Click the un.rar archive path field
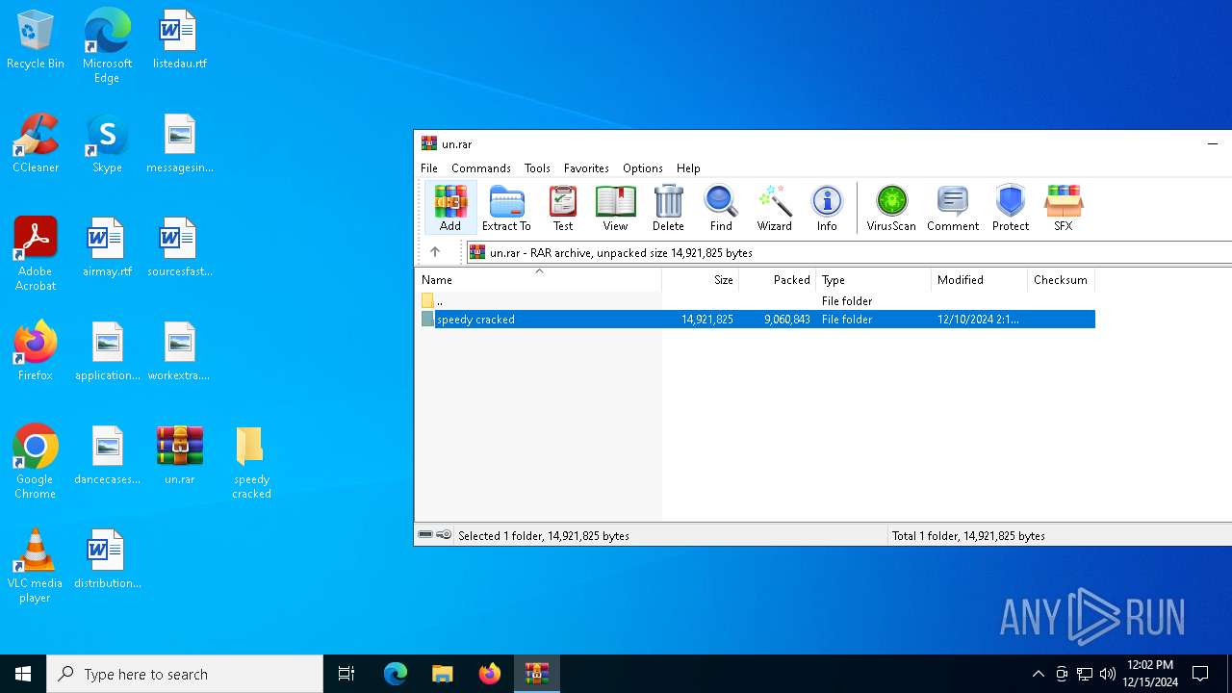The image size is (1232, 693). 849,252
